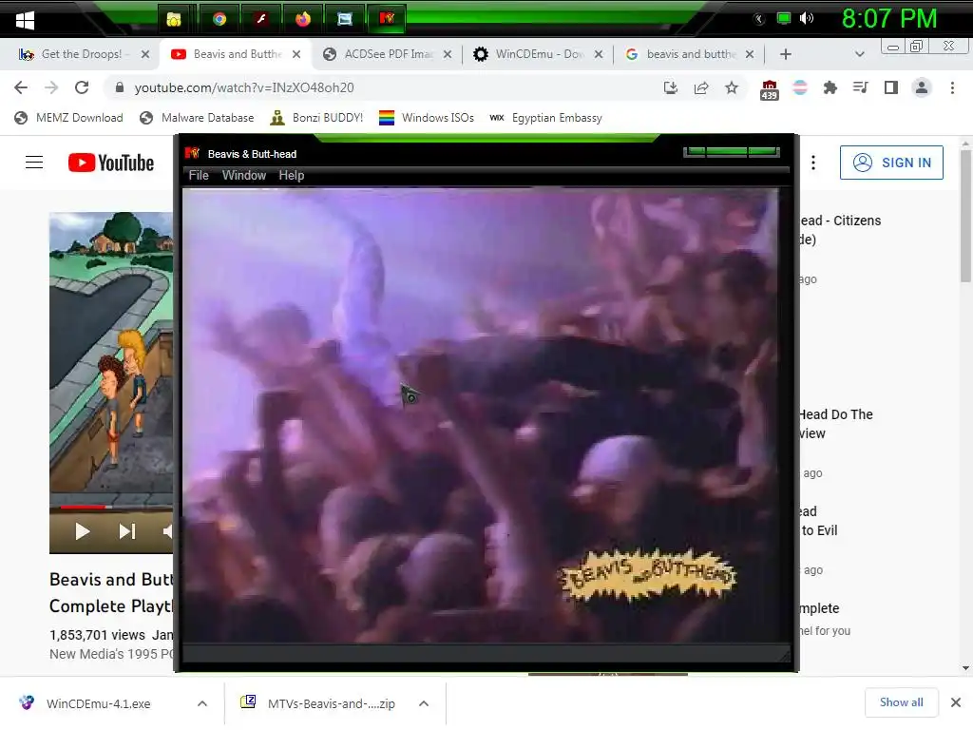Click the install app icon in address bar
The width and height of the screenshot is (973, 730).
[671, 87]
